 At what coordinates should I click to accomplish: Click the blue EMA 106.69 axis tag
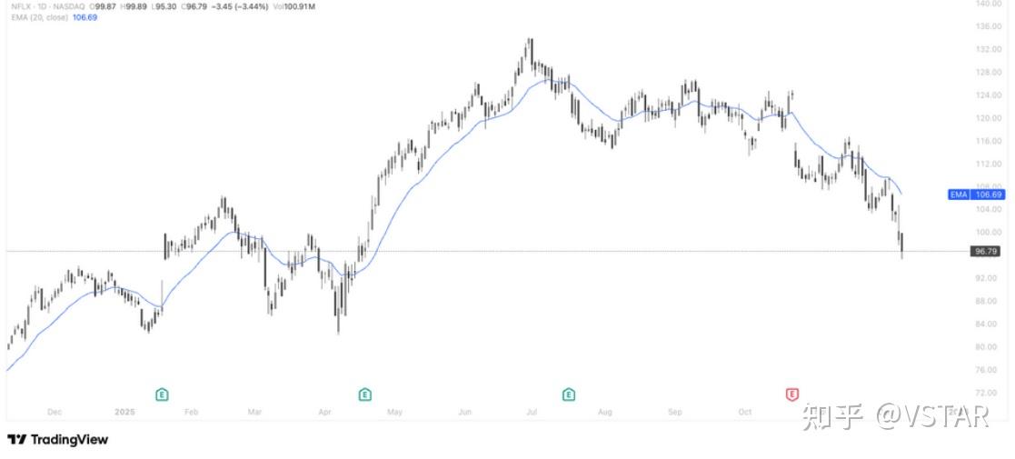click(x=977, y=195)
